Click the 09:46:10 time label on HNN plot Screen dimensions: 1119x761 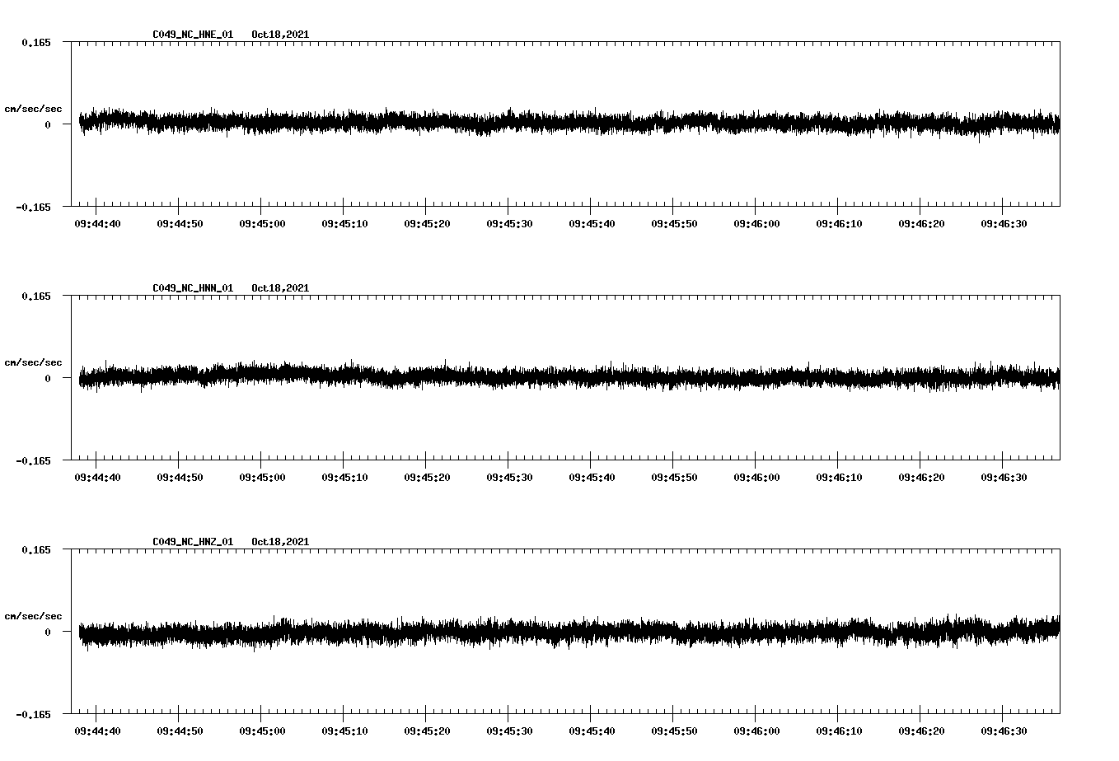click(x=839, y=477)
